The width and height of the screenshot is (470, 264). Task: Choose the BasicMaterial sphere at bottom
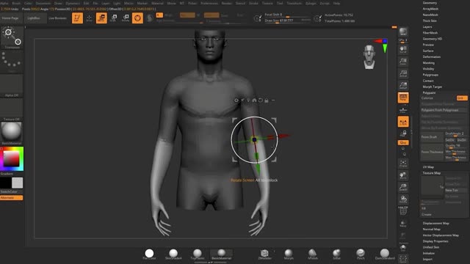222,254
